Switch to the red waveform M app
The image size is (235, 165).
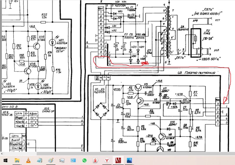tap(118, 161)
